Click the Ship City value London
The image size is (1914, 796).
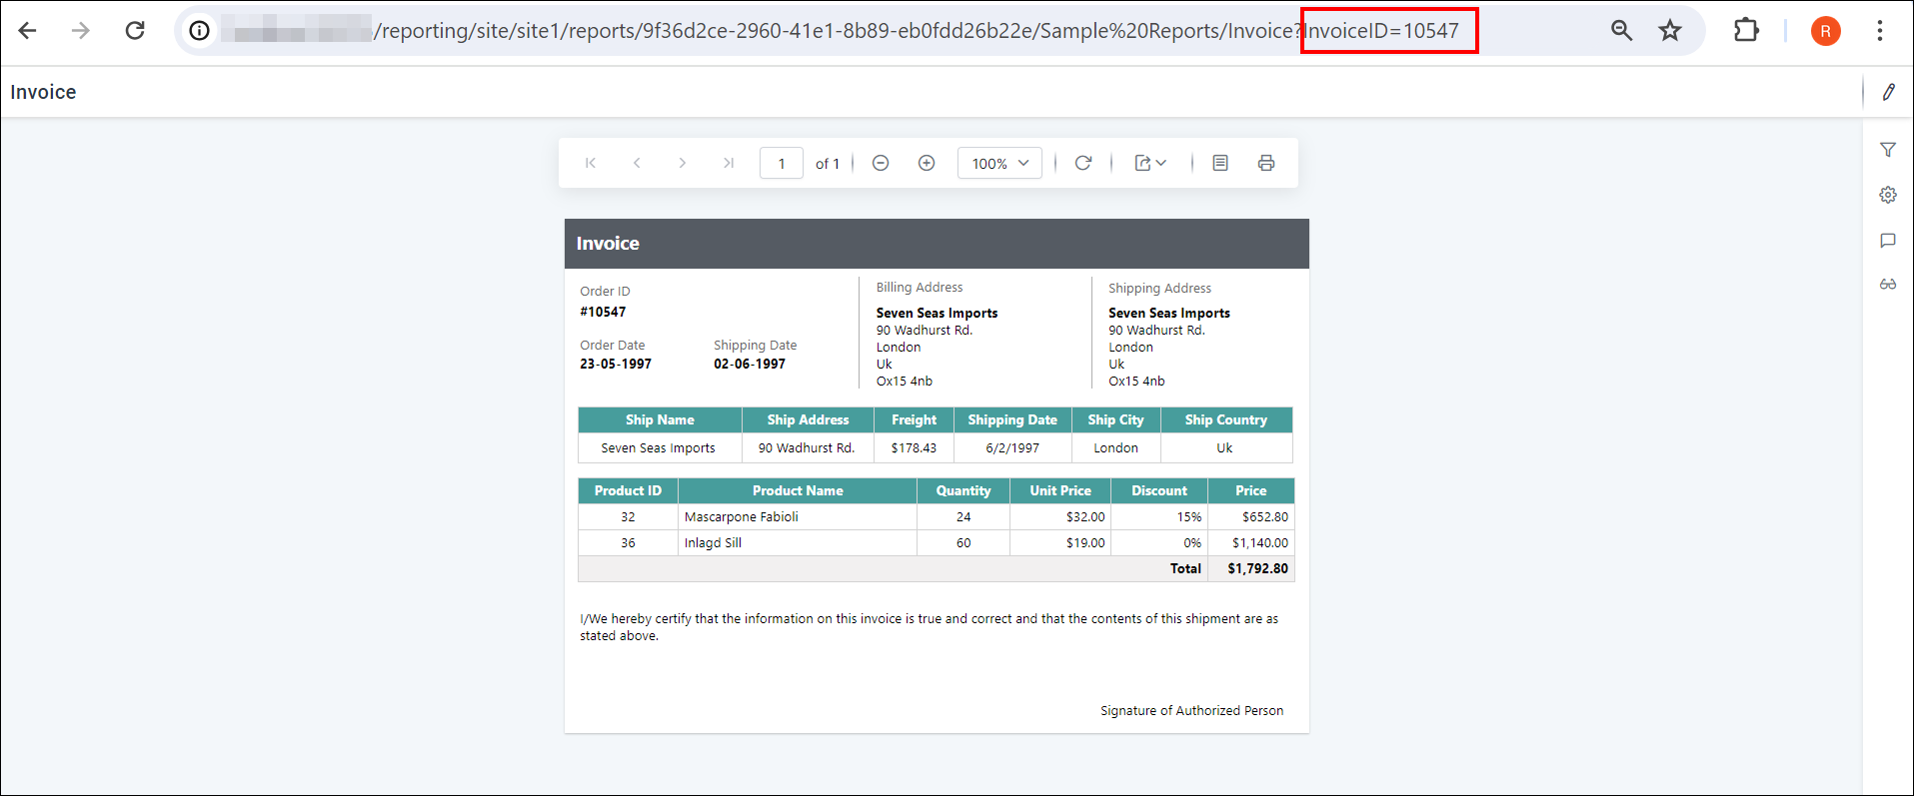(x=1115, y=447)
